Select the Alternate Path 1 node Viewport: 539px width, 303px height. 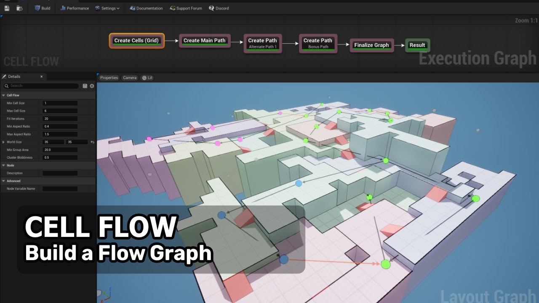[263, 43]
